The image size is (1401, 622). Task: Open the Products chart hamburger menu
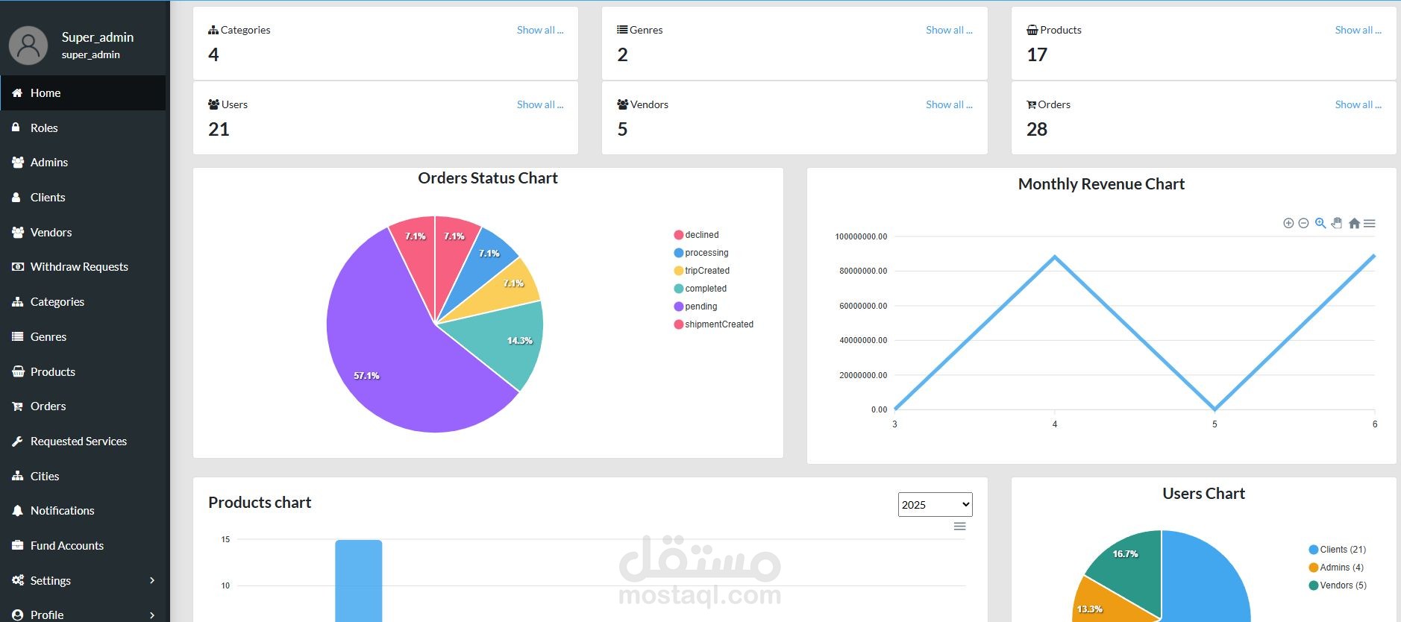[960, 527]
